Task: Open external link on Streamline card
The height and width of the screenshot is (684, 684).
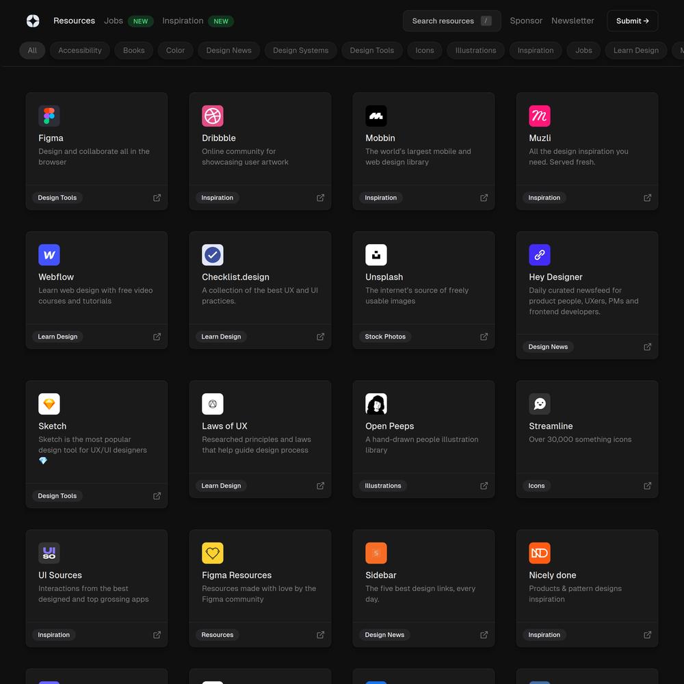Action: point(648,486)
